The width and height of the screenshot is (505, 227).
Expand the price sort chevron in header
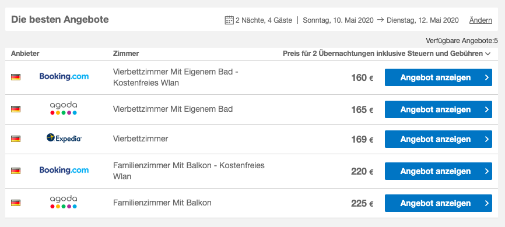[x=488, y=54]
